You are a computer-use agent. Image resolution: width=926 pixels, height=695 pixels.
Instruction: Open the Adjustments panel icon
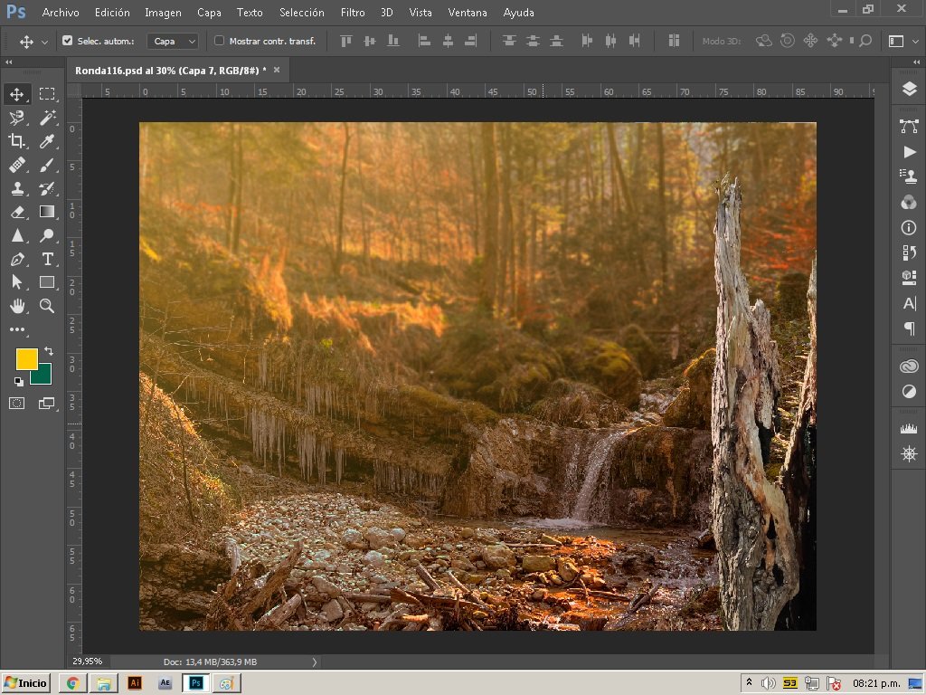click(x=909, y=391)
